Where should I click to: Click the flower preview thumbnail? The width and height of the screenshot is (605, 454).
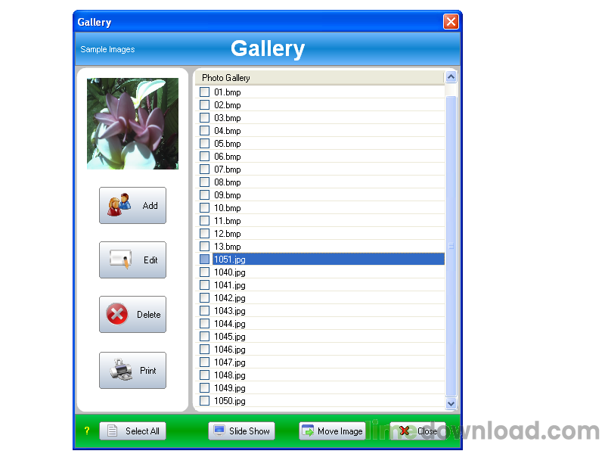(x=132, y=123)
